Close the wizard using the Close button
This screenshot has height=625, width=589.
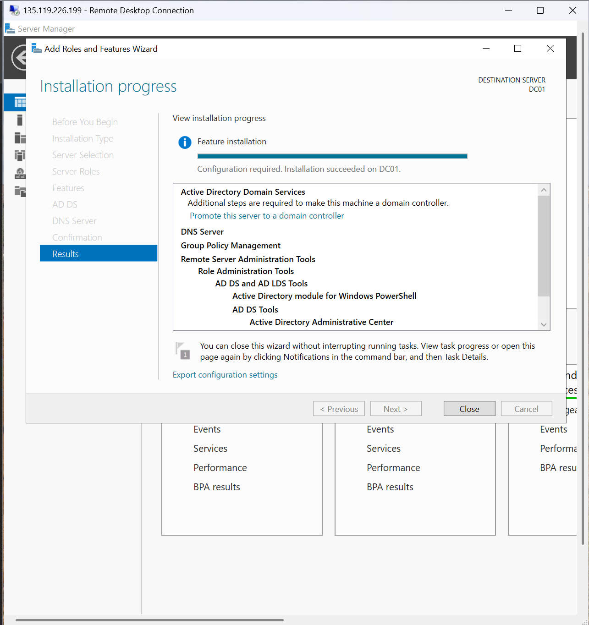[x=469, y=408]
